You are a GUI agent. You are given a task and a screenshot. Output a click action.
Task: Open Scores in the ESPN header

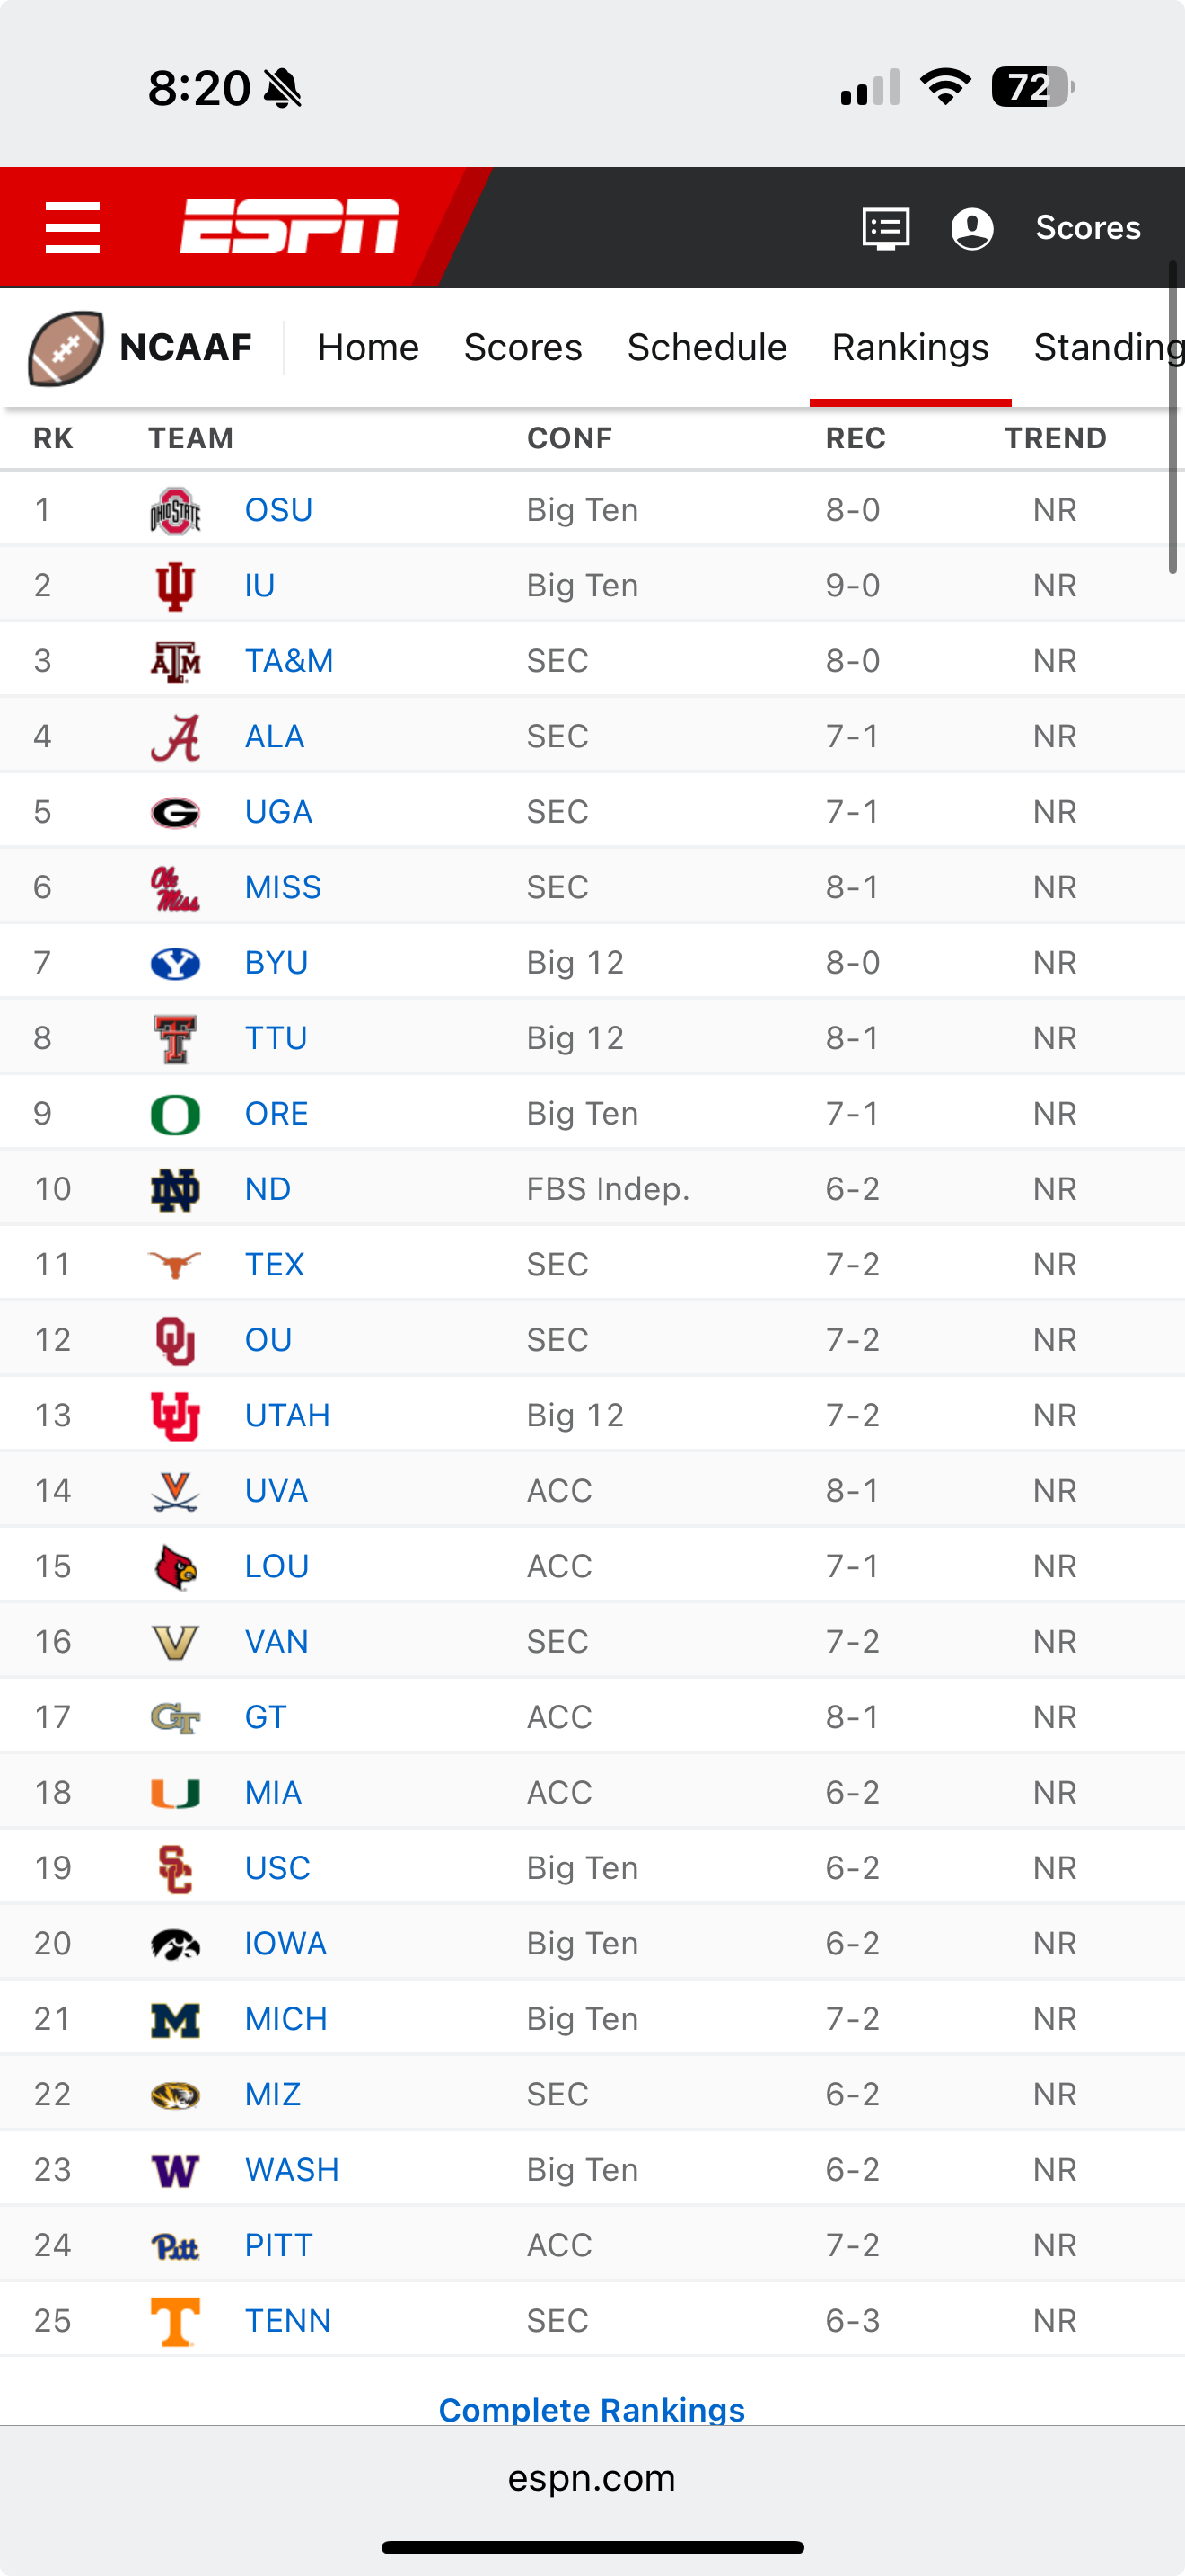coord(1087,228)
